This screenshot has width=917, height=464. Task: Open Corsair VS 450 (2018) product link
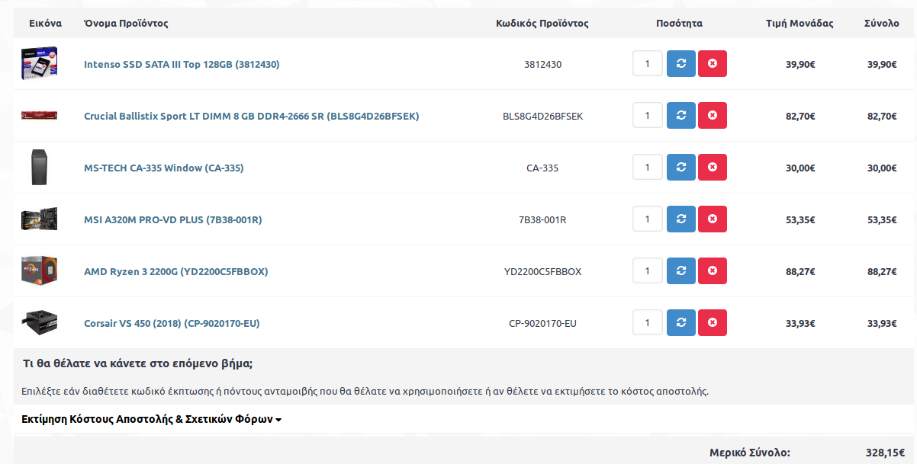172,324
